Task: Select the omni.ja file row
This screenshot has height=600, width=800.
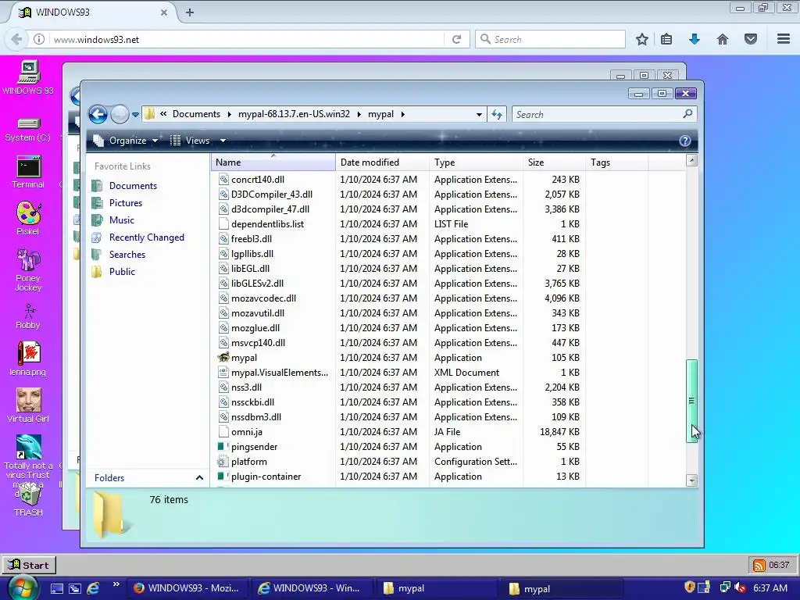Action: click(399, 432)
